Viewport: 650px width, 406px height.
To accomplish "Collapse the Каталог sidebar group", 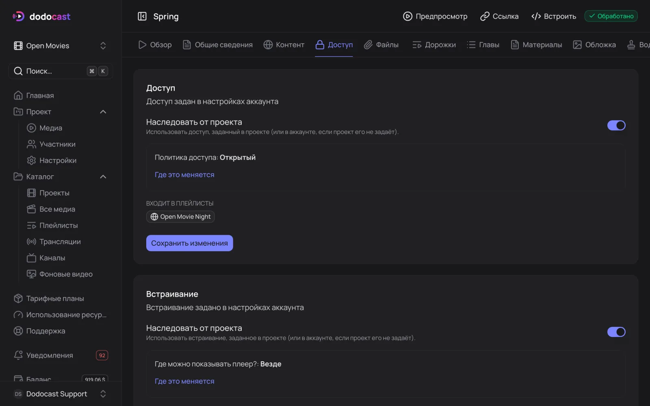I will coord(103,177).
